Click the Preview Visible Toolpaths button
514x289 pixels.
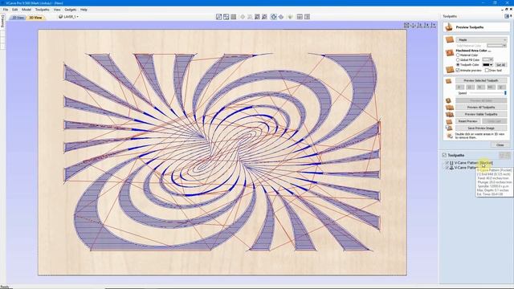point(481,114)
